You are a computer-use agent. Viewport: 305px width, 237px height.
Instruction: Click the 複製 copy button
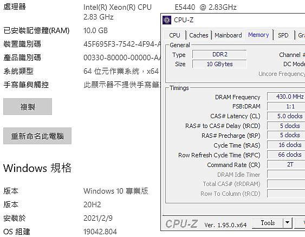pyautogui.click(x=28, y=106)
